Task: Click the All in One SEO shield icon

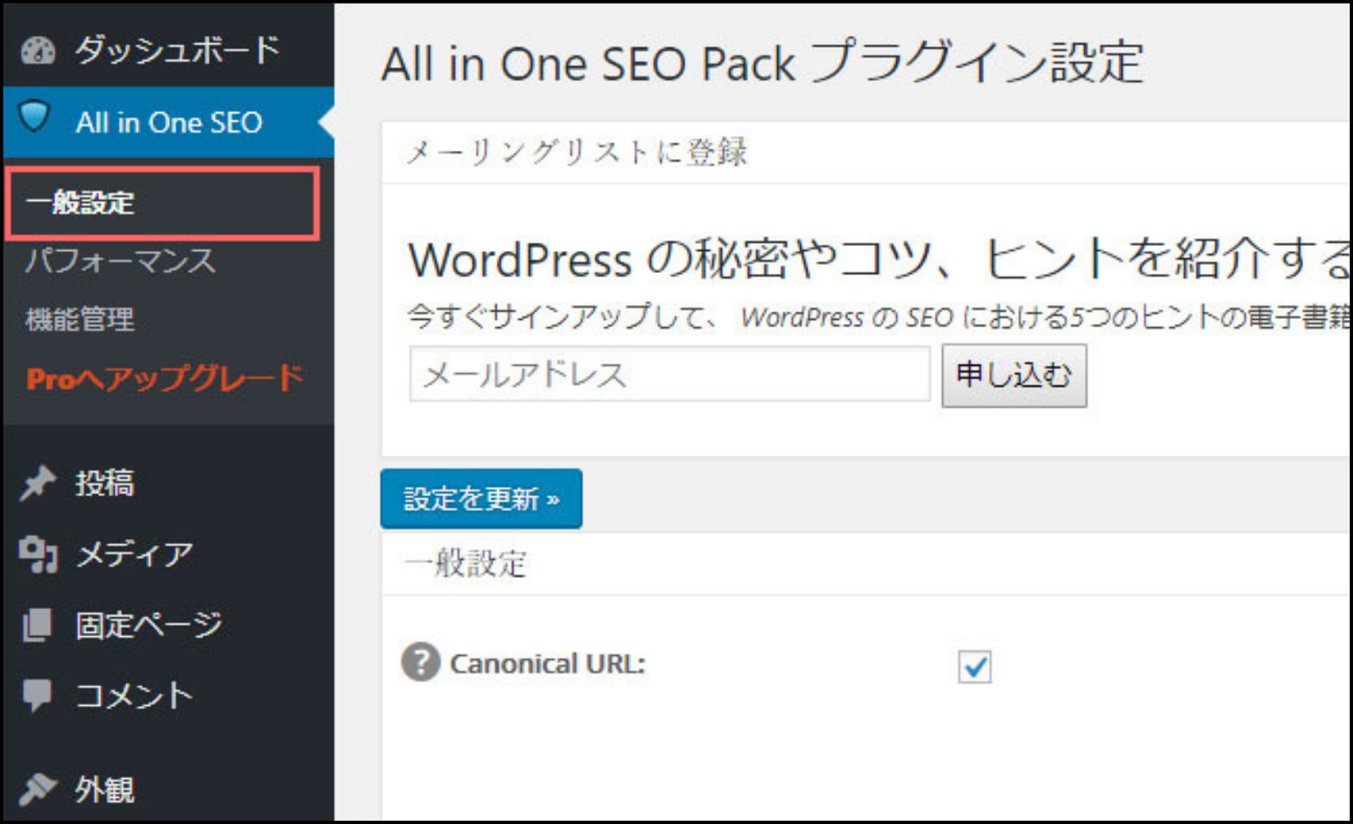Action: (x=35, y=116)
